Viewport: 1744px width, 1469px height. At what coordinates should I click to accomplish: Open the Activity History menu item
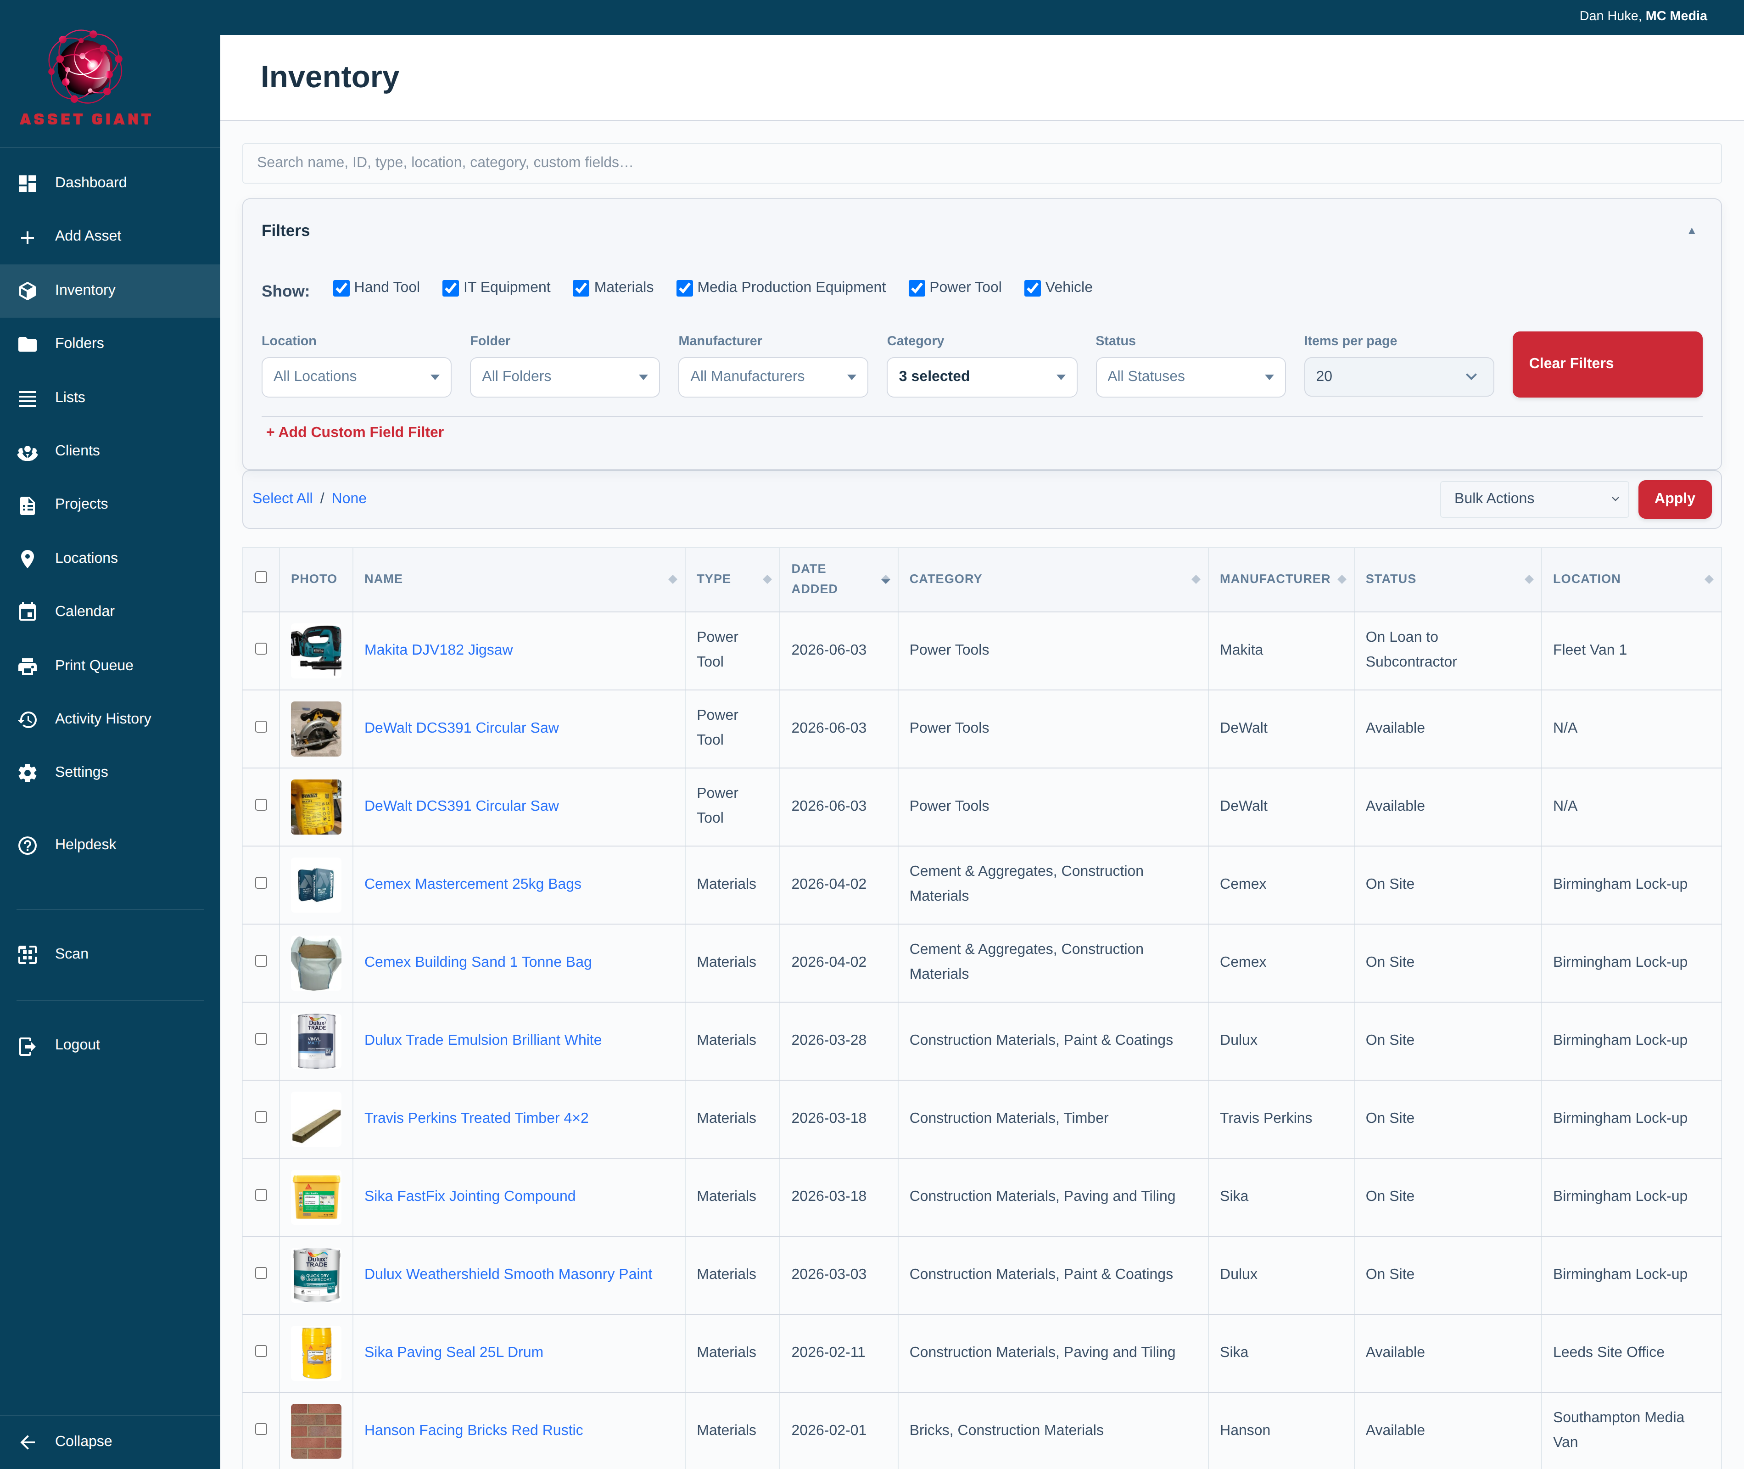(110, 719)
